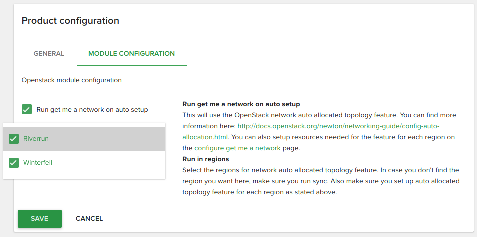Save the product configuration
The image size is (477, 237).
40,219
